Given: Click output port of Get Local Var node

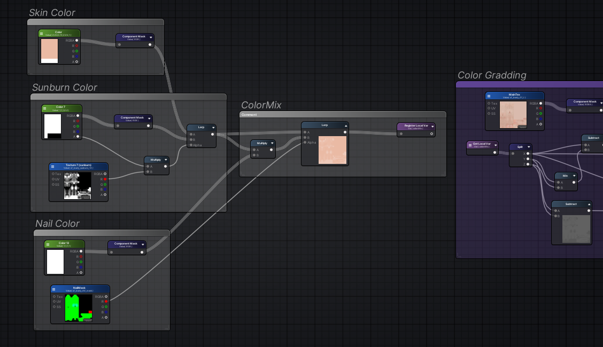Looking at the screenshot, I should (495, 152).
